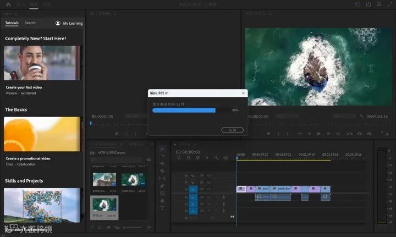
Task: Select the Pen tool in the tools panel
Action: [163, 186]
